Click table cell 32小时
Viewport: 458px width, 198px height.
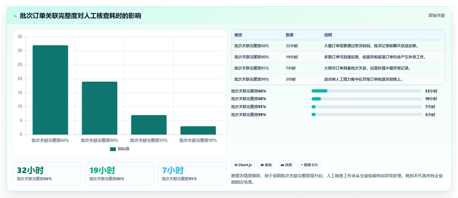pyautogui.click(x=292, y=46)
